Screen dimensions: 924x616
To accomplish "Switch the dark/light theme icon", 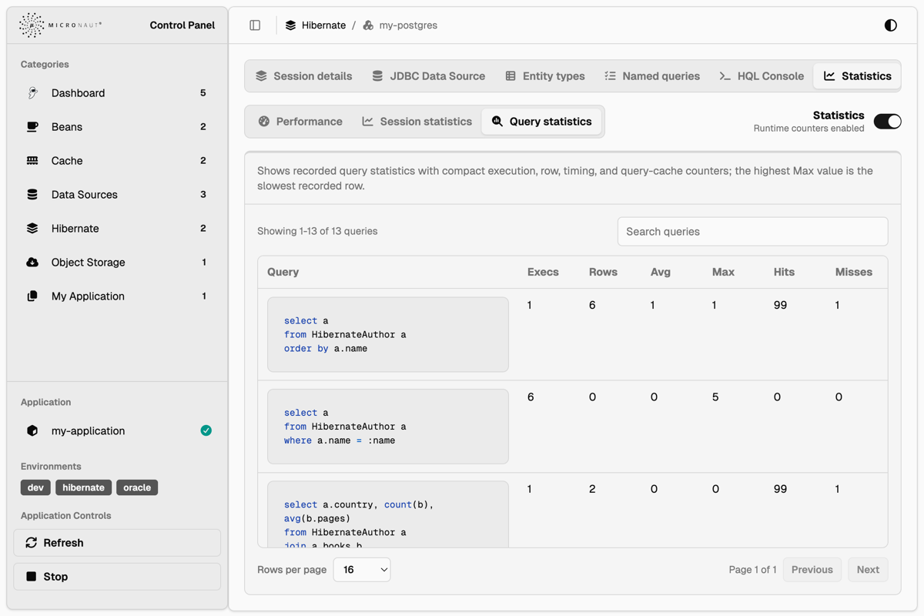I will [891, 25].
